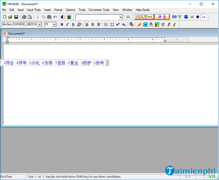
Task: Expand the empty combo box in main toolbar
Action: point(120,17)
